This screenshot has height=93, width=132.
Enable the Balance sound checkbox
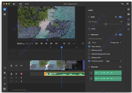[89, 50]
